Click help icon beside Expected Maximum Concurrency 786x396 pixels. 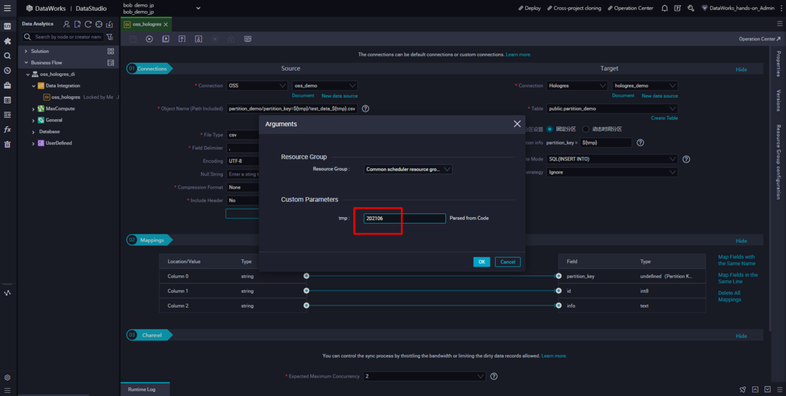click(x=494, y=376)
